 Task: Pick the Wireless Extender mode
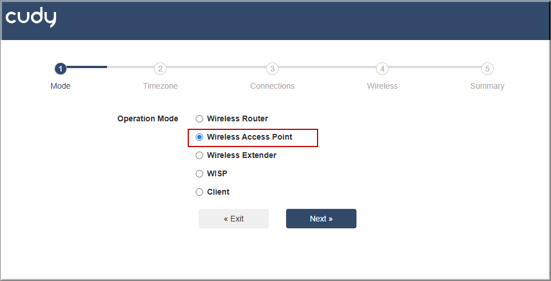tap(199, 156)
